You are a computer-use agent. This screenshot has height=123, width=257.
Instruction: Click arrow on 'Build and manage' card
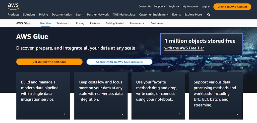pyautogui.click(x=65, y=114)
